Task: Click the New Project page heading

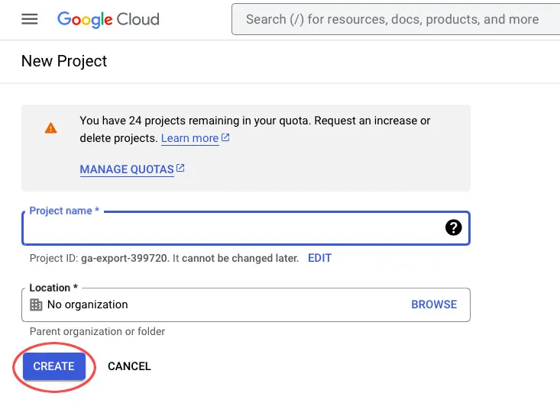Action: coord(64,61)
